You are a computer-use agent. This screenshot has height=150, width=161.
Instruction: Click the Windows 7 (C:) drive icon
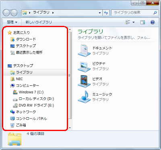pyautogui.click(x=15, y=92)
